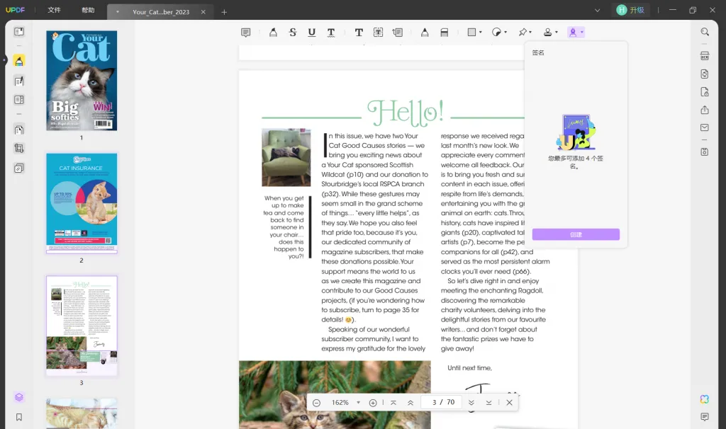
Task: Select the stamp tool
Action: coord(548,33)
